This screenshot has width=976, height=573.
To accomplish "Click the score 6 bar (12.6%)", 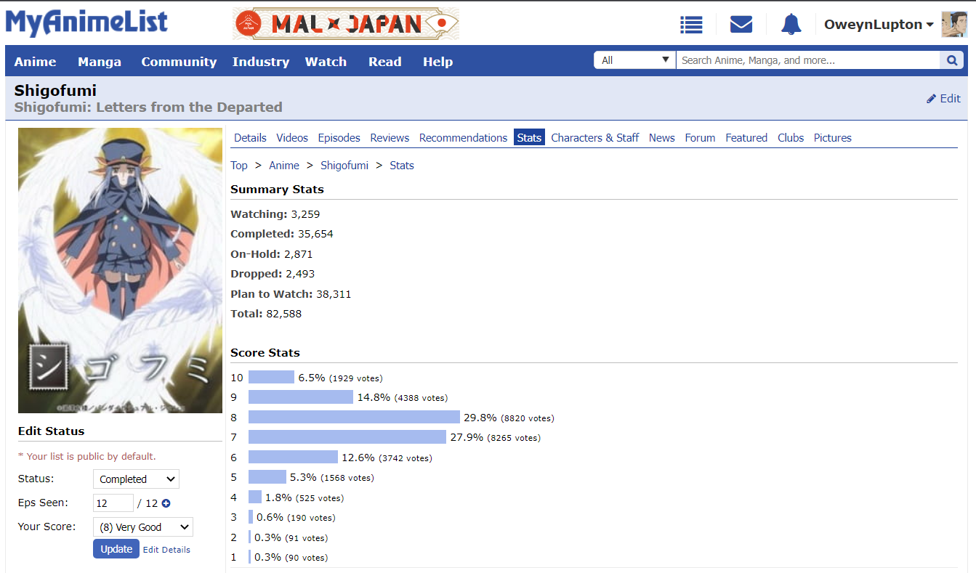I will click(x=293, y=458).
